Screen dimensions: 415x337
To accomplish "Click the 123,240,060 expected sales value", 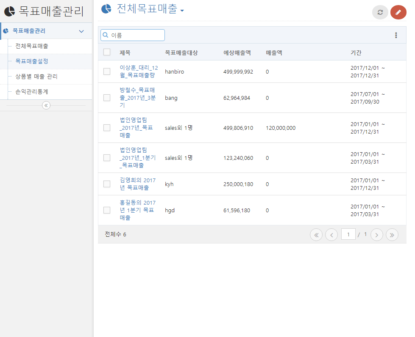I will tap(238, 158).
